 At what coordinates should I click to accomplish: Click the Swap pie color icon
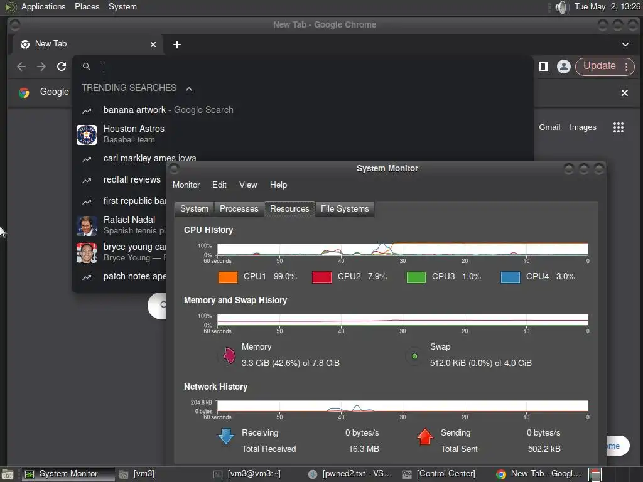pyautogui.click(x=414, y=356)
